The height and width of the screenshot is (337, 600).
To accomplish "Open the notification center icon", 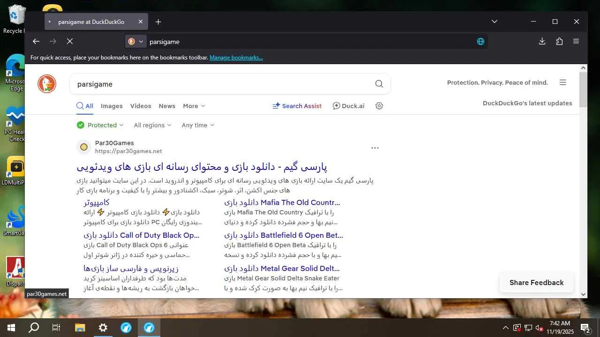I will (585, 328).
